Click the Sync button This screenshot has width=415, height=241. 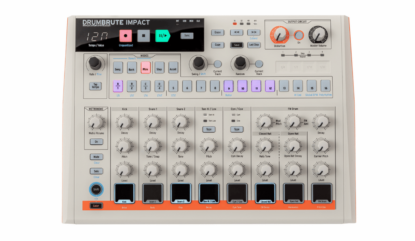point(187,35)
